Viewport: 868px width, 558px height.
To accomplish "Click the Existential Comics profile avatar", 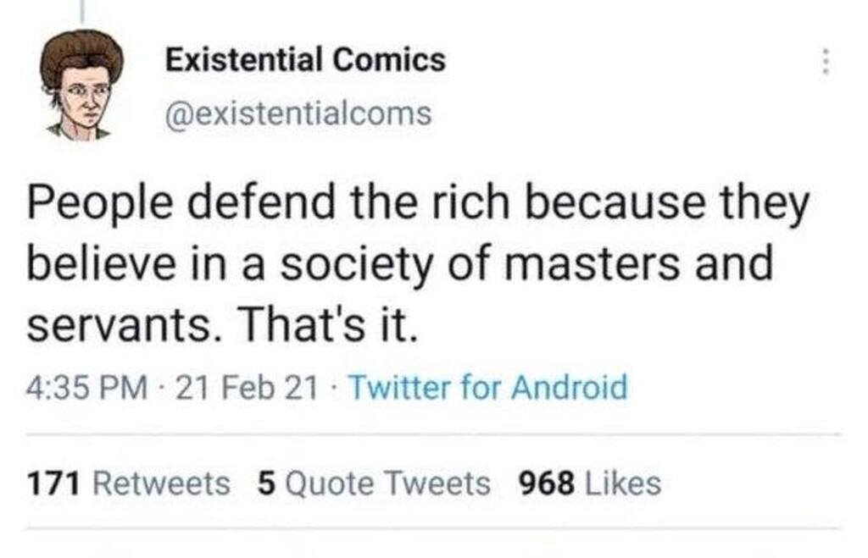I will coord(82,85).
